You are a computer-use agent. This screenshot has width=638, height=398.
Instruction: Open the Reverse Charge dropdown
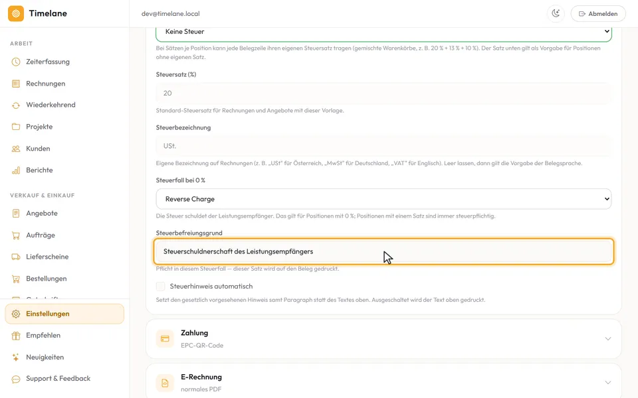pyautogui.click(x=383, y=199)
